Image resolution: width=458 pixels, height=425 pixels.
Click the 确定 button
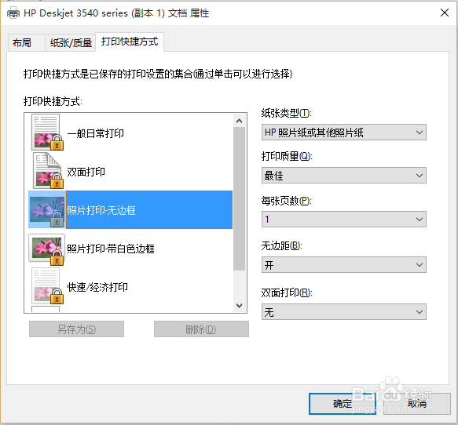point(343,404)
